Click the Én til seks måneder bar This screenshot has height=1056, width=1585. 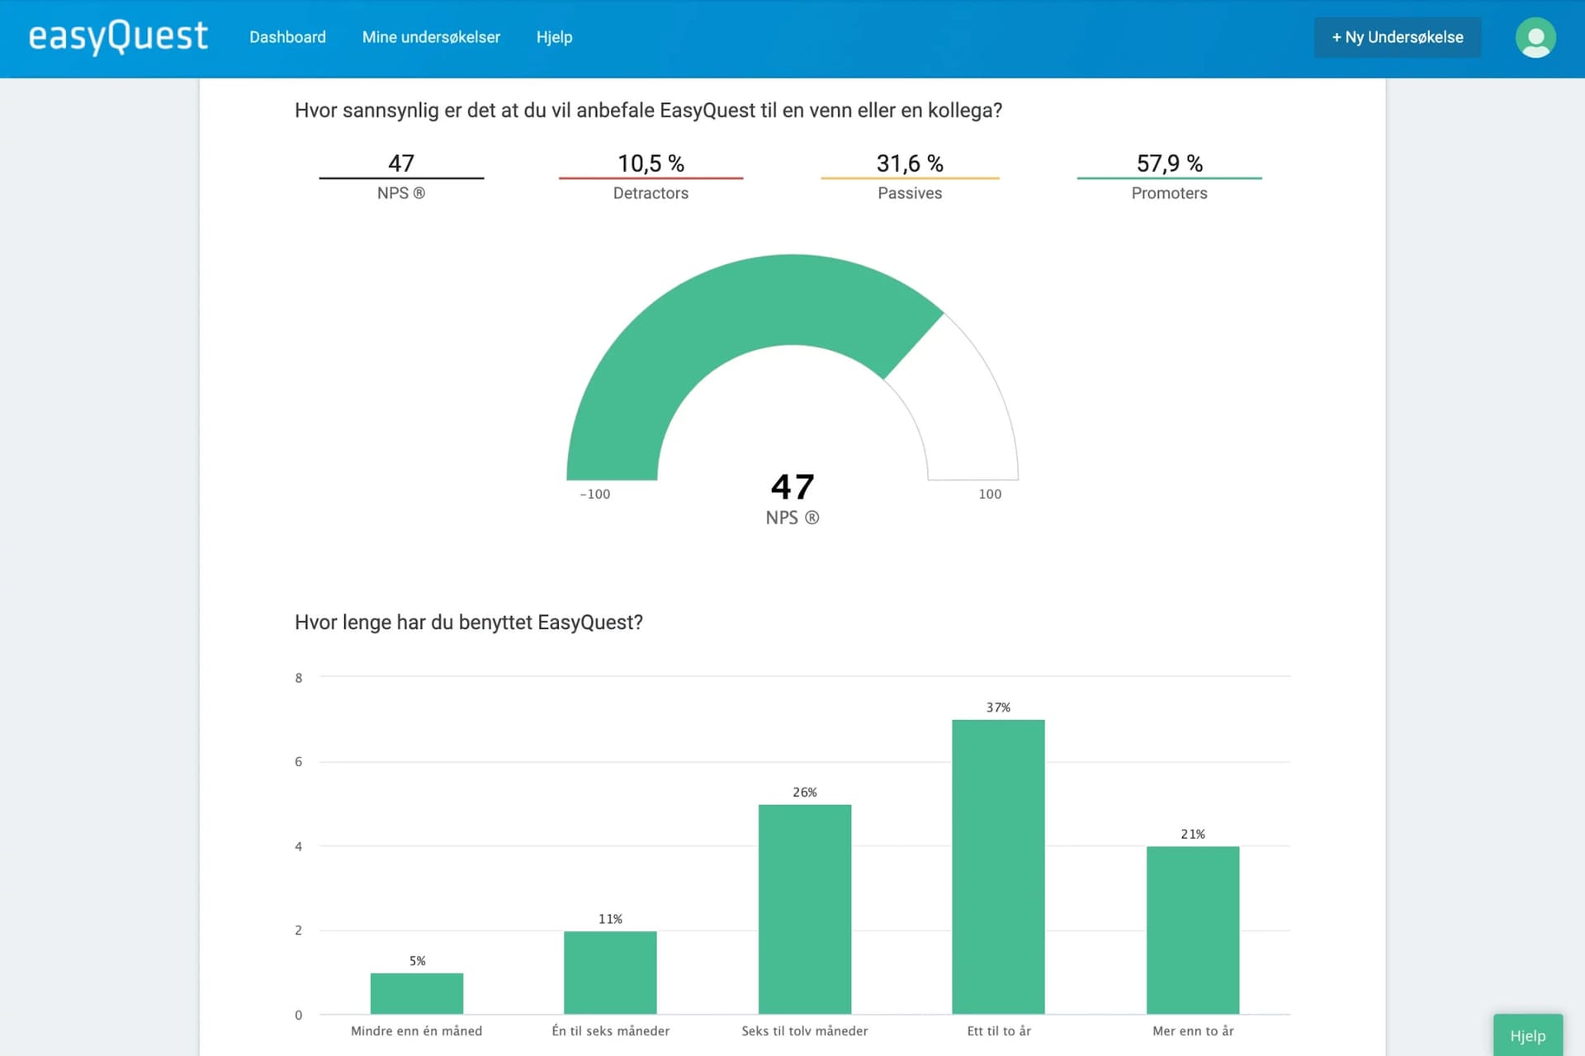(x=610, y=973)
